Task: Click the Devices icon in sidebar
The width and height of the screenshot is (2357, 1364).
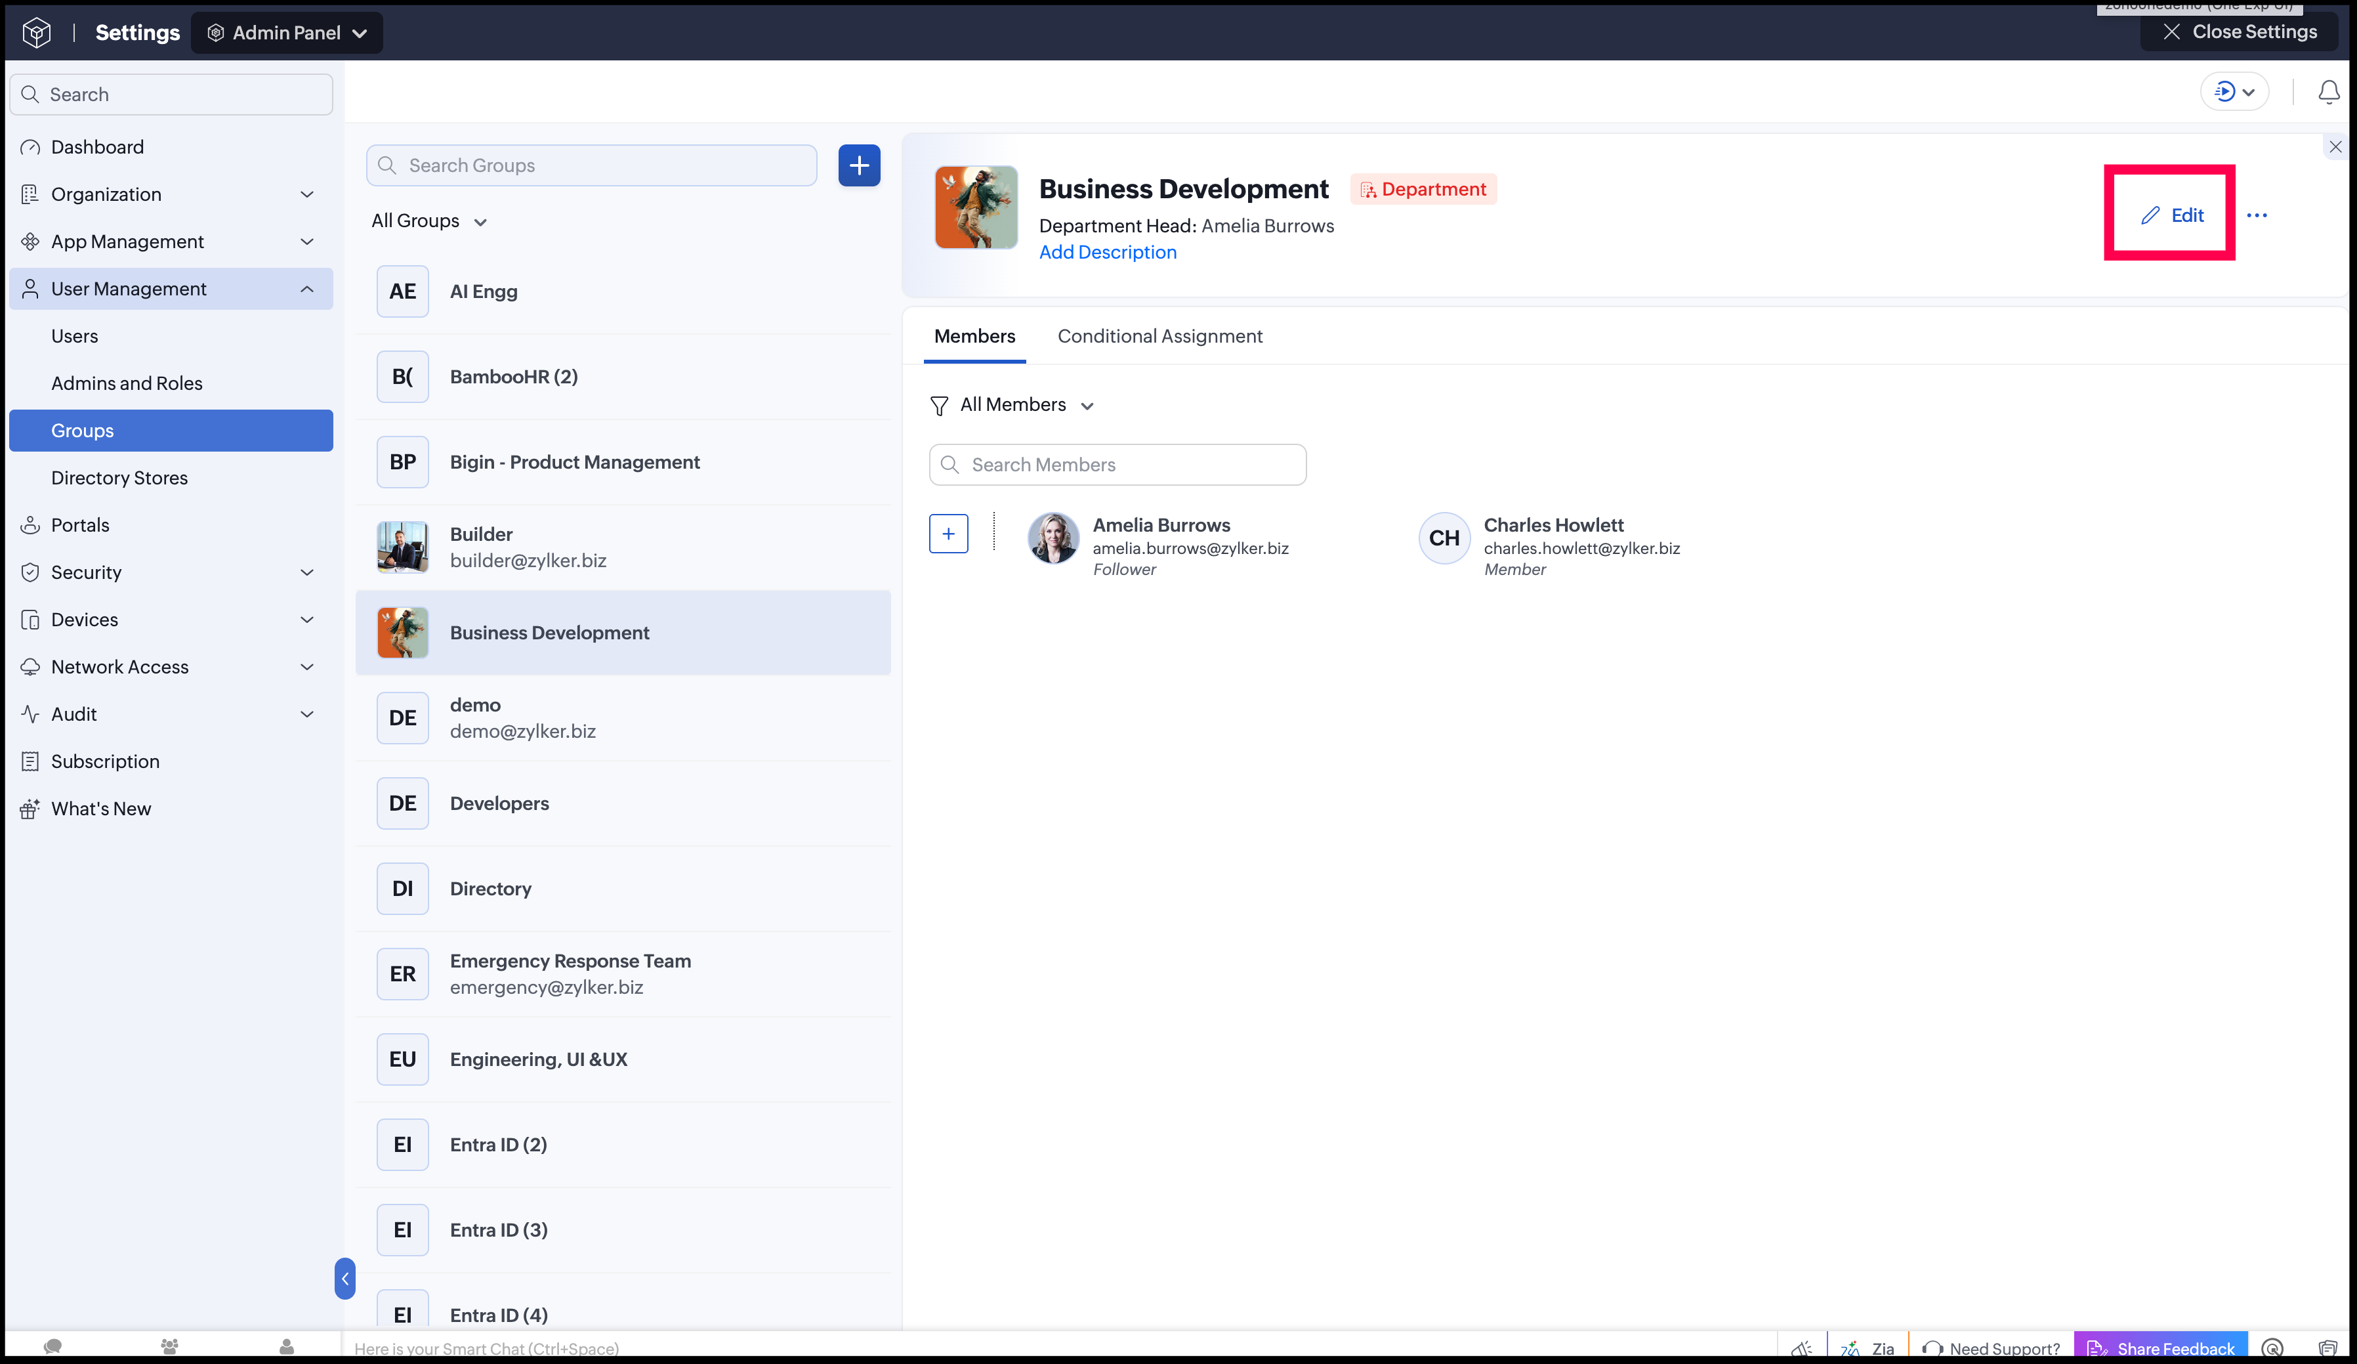Action: (x=30, y=620)
